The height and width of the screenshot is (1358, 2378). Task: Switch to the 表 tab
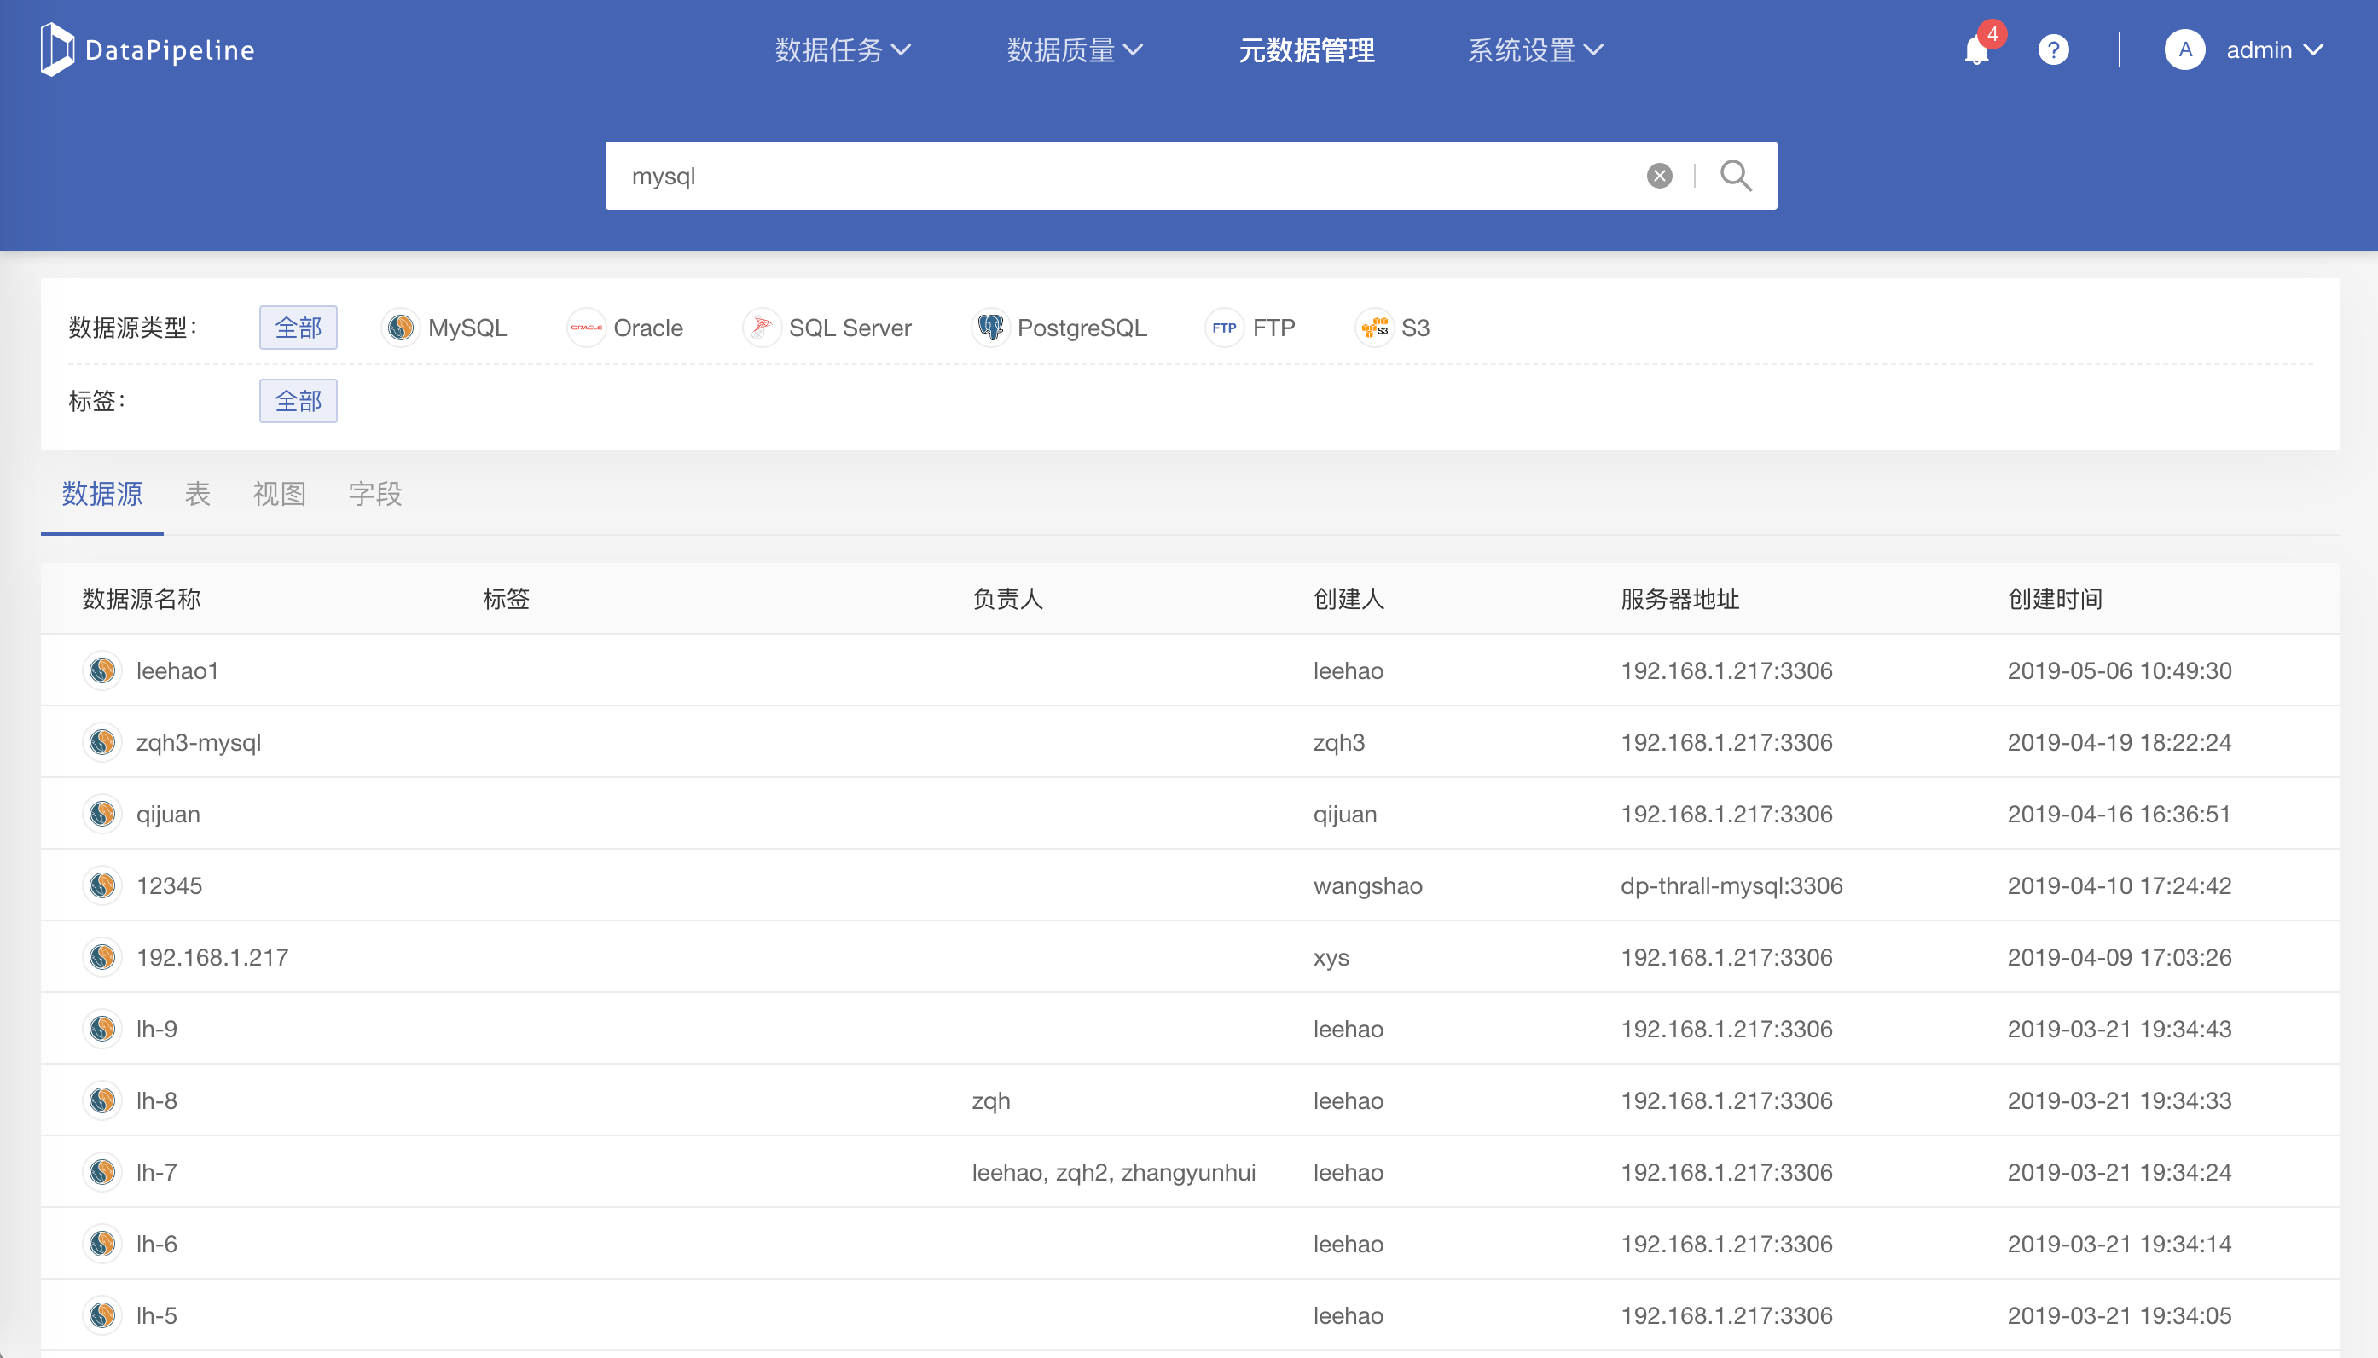[198, 493]
